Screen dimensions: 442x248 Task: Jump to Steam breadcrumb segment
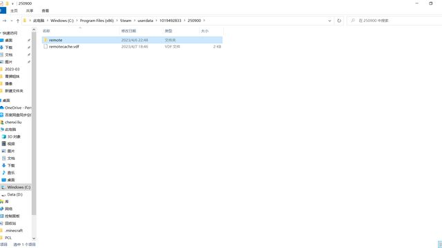coord(126,21)
